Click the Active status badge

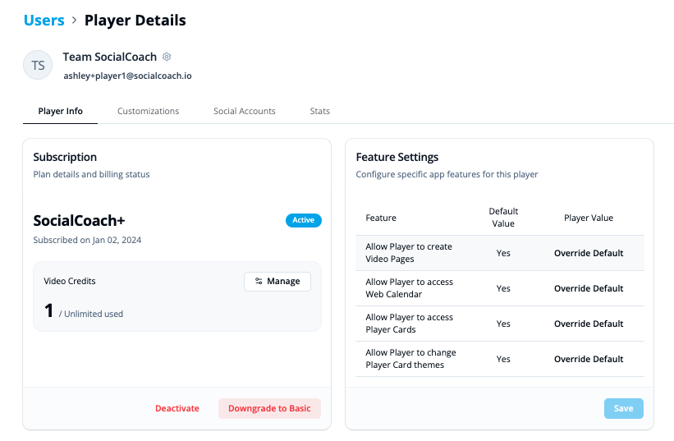pyautogui.click(x=304, y=220)
